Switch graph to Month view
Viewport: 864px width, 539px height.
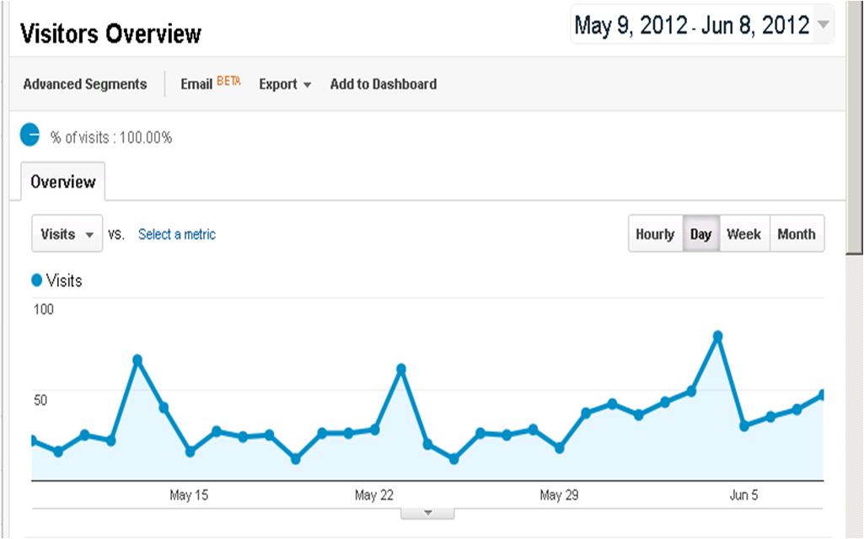tap(797, 234)
